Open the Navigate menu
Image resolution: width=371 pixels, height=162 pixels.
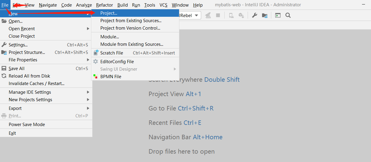point(48,5)
